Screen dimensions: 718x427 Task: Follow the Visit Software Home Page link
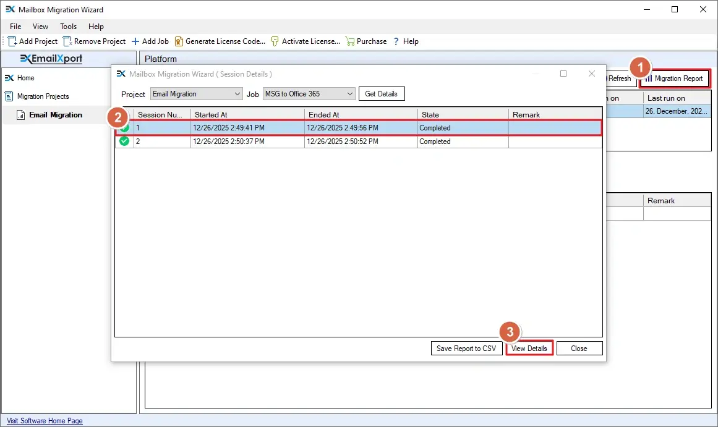coord(45,421)
